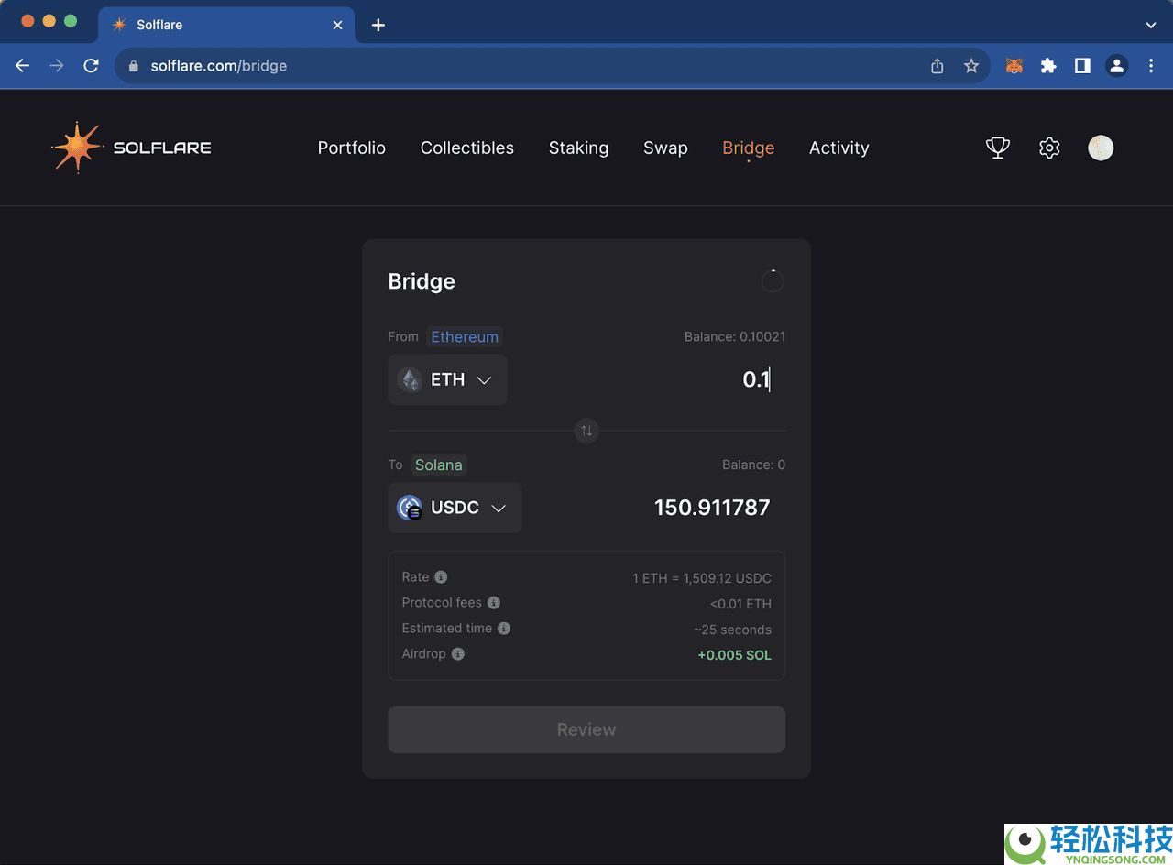View the Activity tab
This screenshot has width=1173, height=865.
839,148
